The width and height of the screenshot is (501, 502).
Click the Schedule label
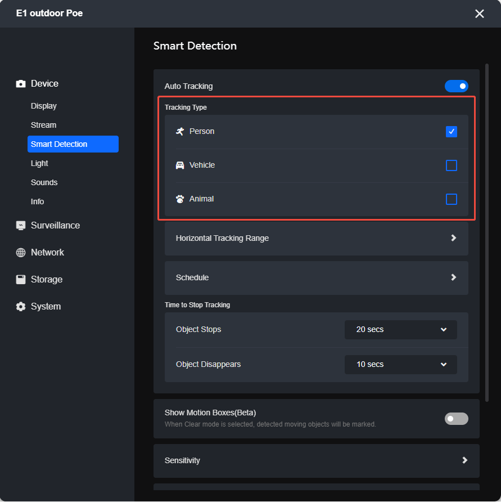pyautogui.click(x=192, y=277)
